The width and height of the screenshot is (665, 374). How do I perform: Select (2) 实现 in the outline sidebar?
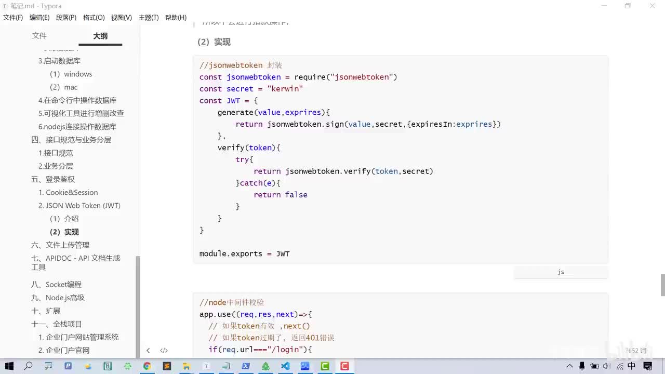(64, 232)
